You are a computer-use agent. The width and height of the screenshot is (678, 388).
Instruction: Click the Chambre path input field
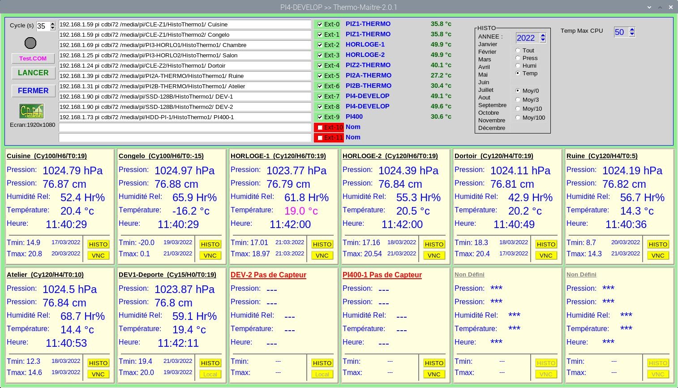[x=185, y=45]
